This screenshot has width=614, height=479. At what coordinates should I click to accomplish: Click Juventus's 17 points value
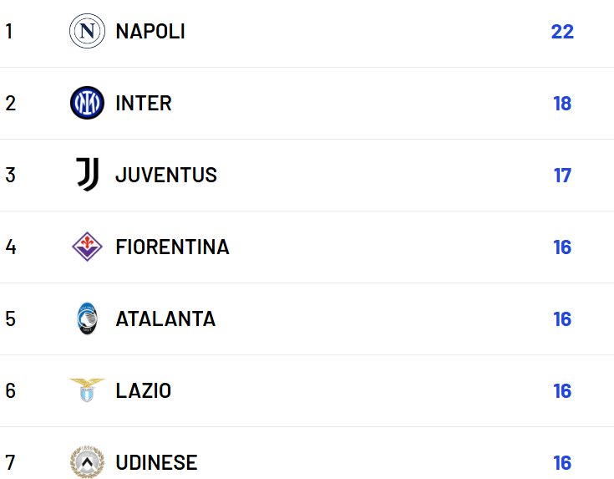point(562,176)
